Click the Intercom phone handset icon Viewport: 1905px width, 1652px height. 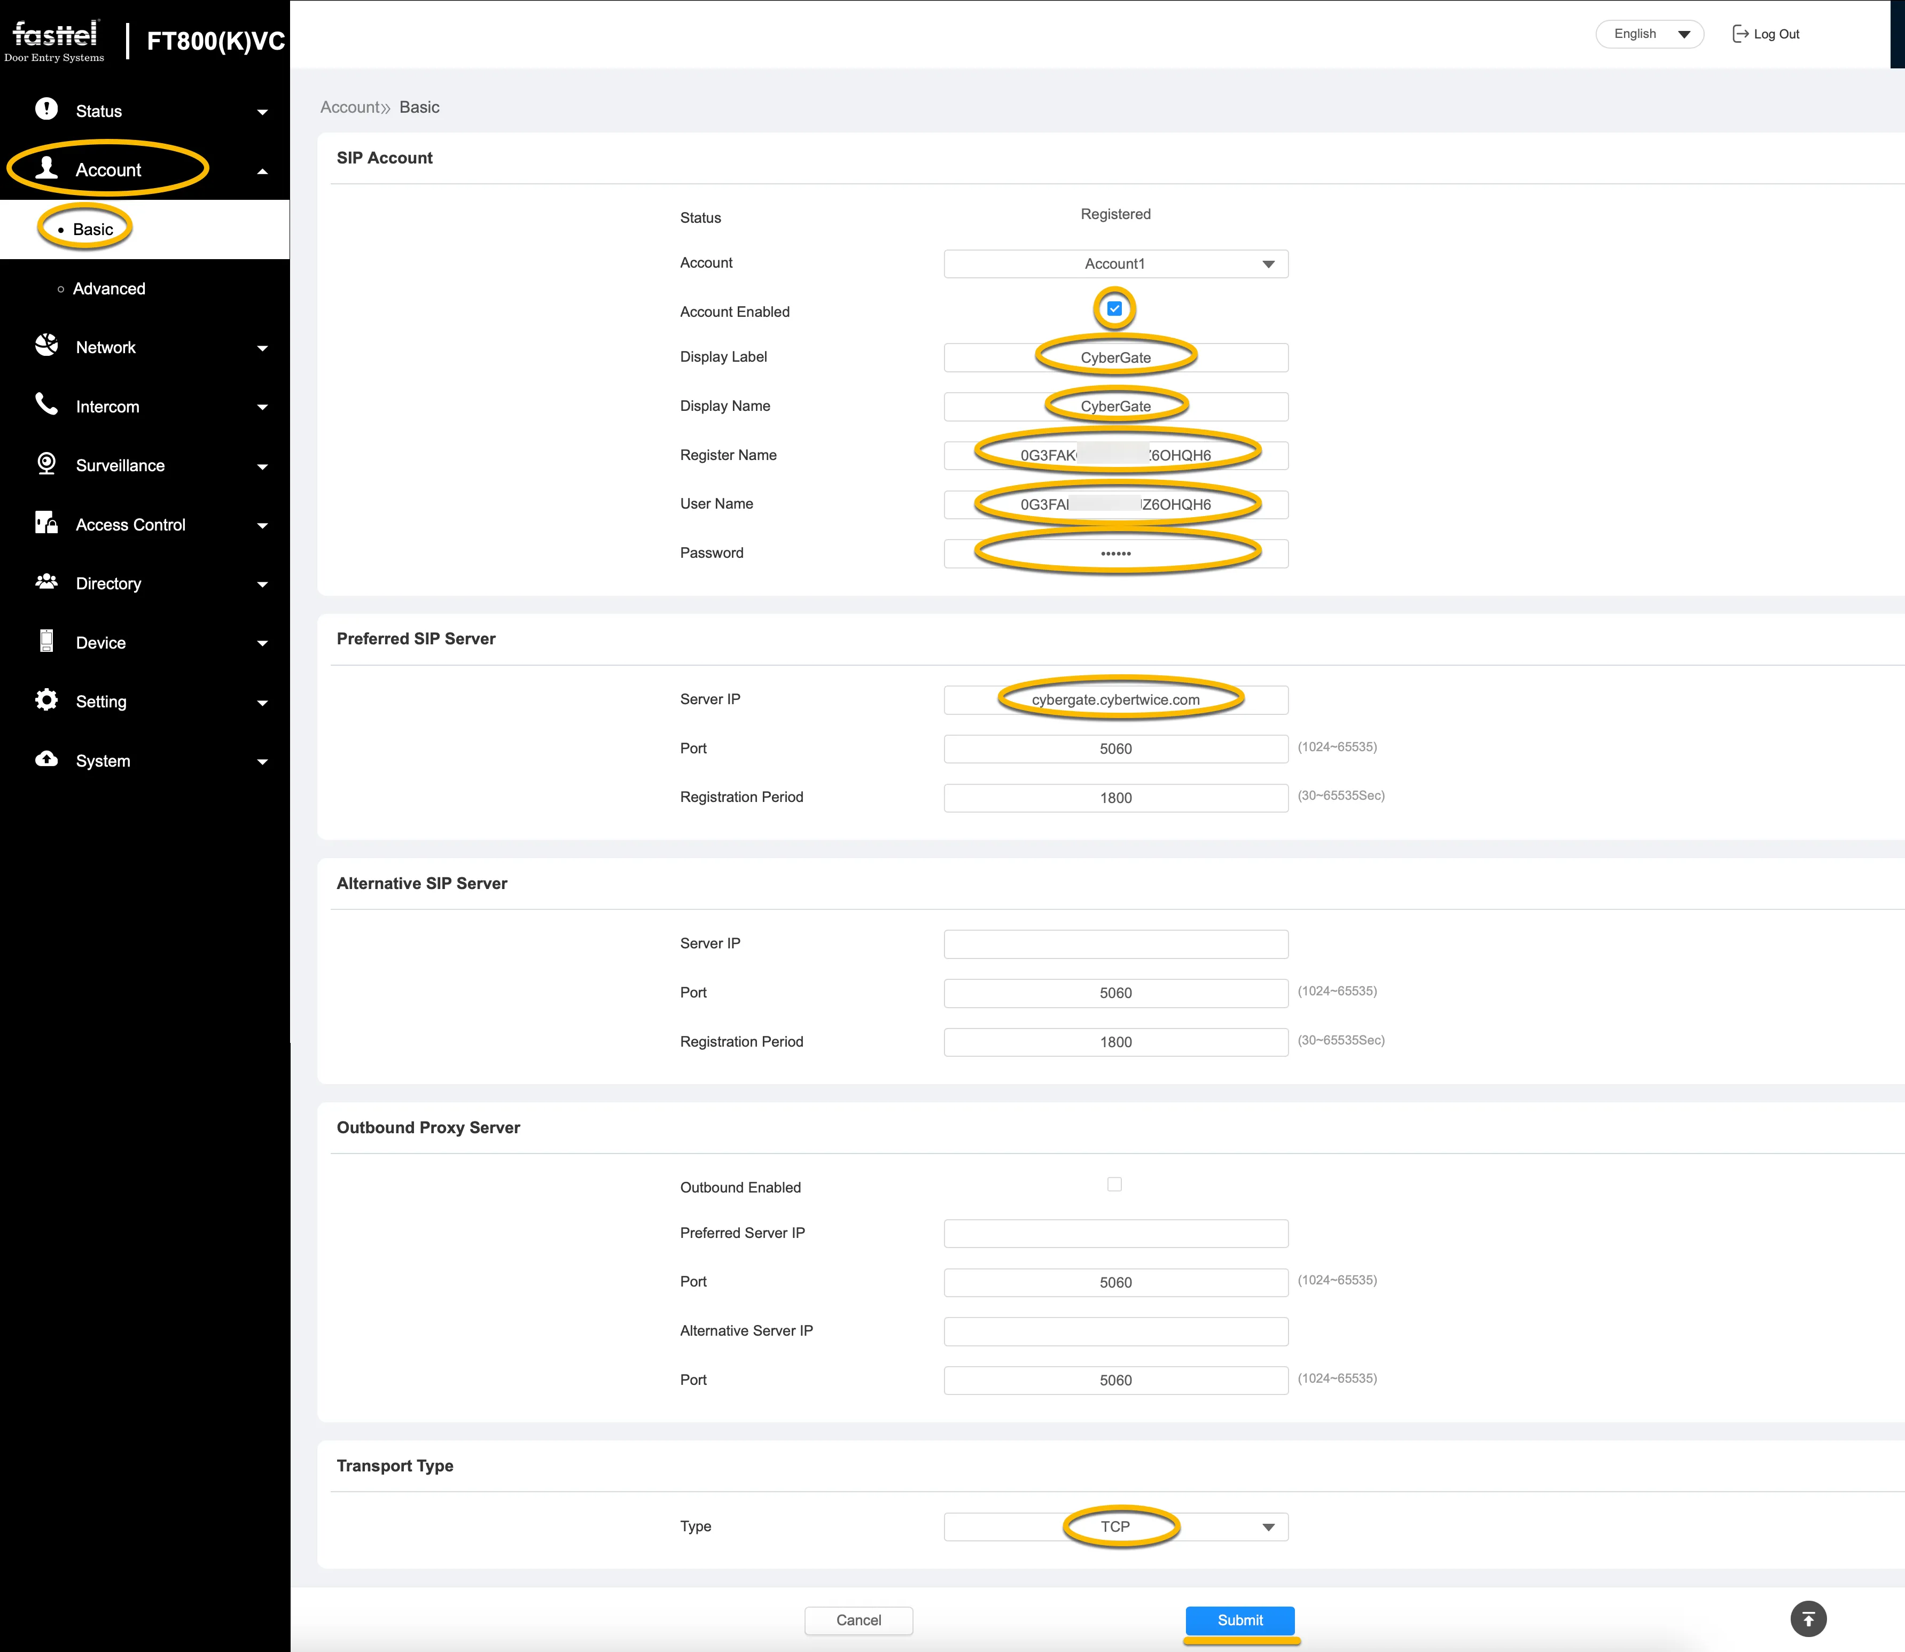click(x=46, y=404)
